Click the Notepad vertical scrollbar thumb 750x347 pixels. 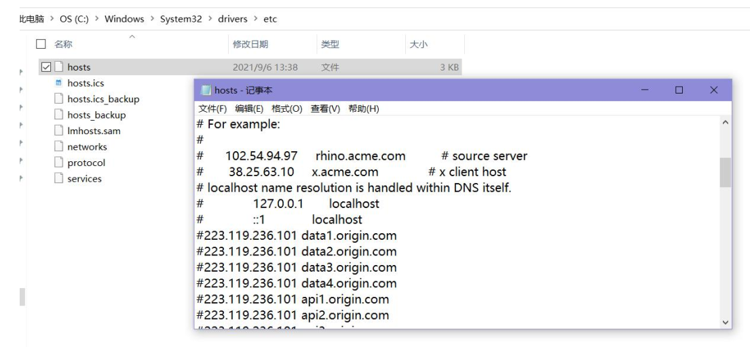click(725, 172)
